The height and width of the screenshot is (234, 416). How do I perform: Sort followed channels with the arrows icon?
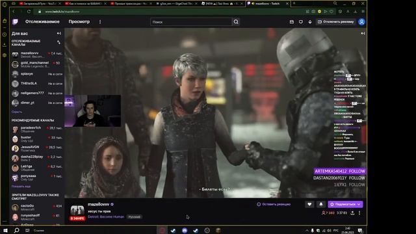click(58, 42)
